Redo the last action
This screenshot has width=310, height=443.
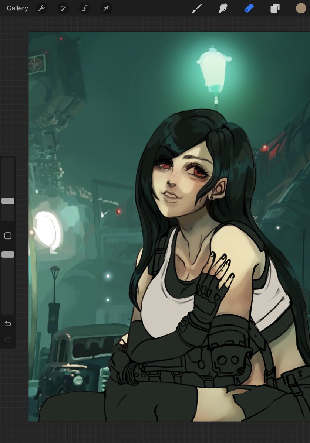coord(8,339)
